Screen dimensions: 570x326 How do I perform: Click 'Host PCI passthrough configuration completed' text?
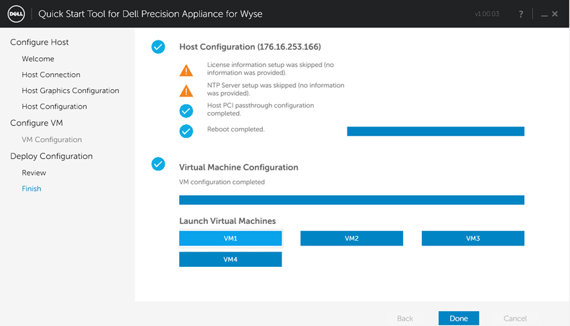[x=261, y=109]
